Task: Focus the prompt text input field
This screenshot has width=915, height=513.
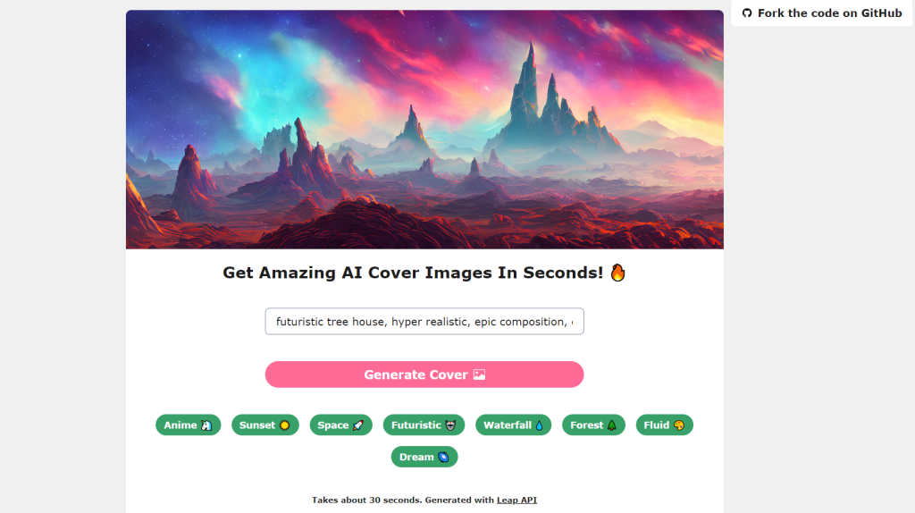Action: coord(424,322)
